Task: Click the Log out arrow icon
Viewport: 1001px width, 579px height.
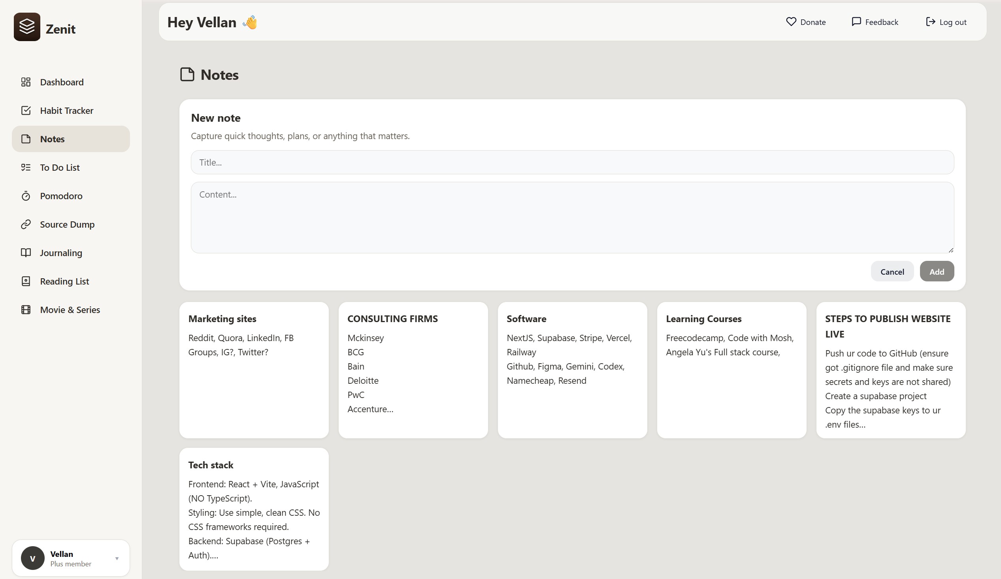Action: click(930, 22)
